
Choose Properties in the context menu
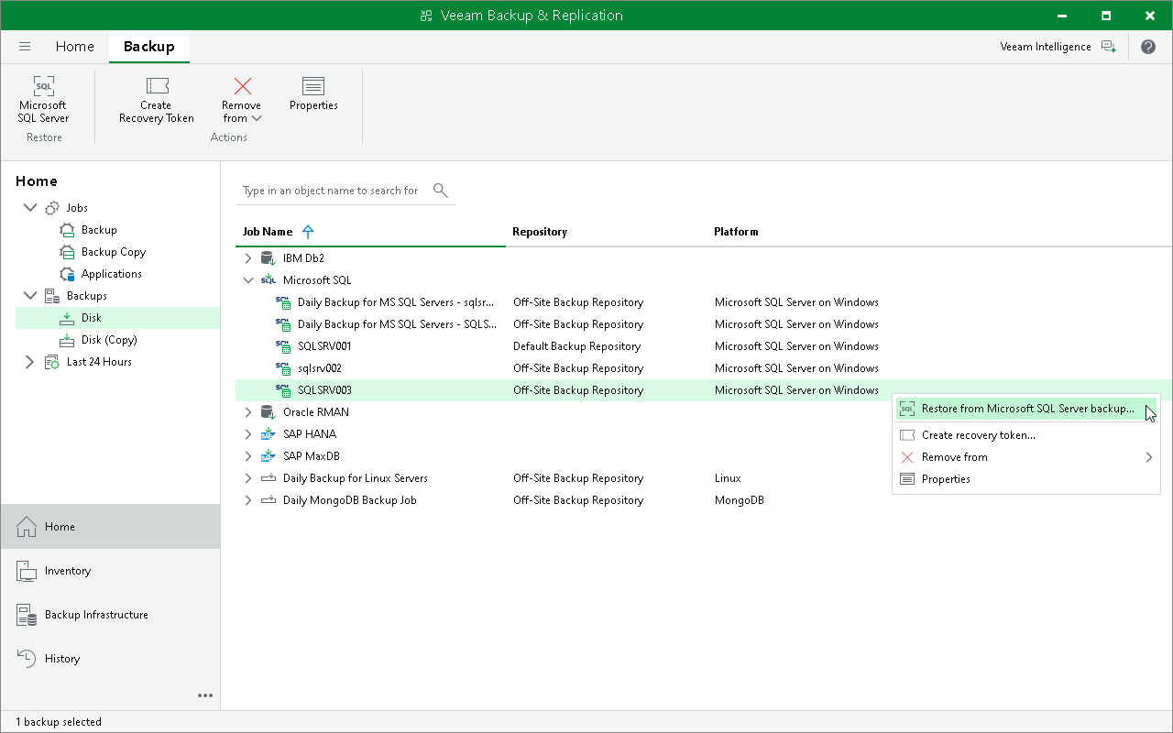click(1025, 479)
